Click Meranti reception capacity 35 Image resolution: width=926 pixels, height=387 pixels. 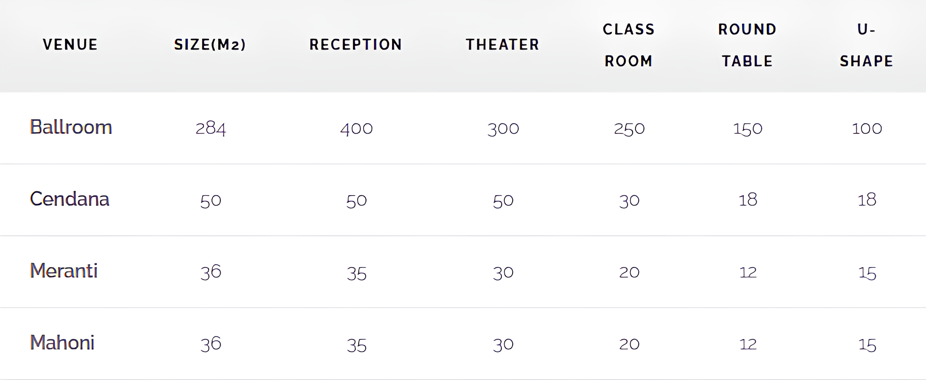[x=356, y=273]
